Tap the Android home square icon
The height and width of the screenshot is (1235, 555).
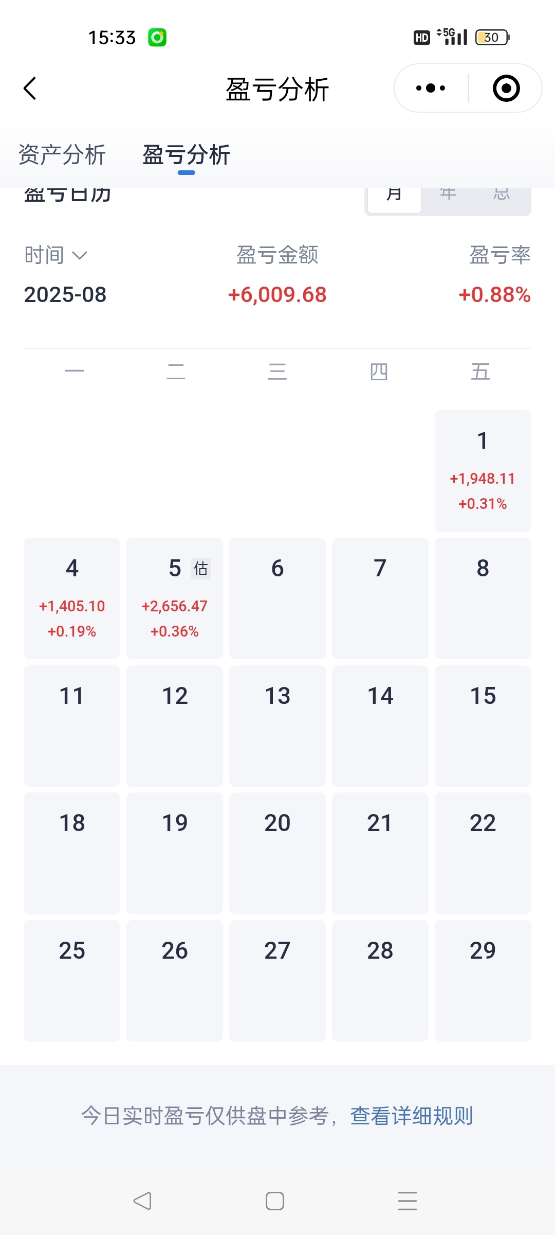pyautogui.click(x=275, y=1201)
